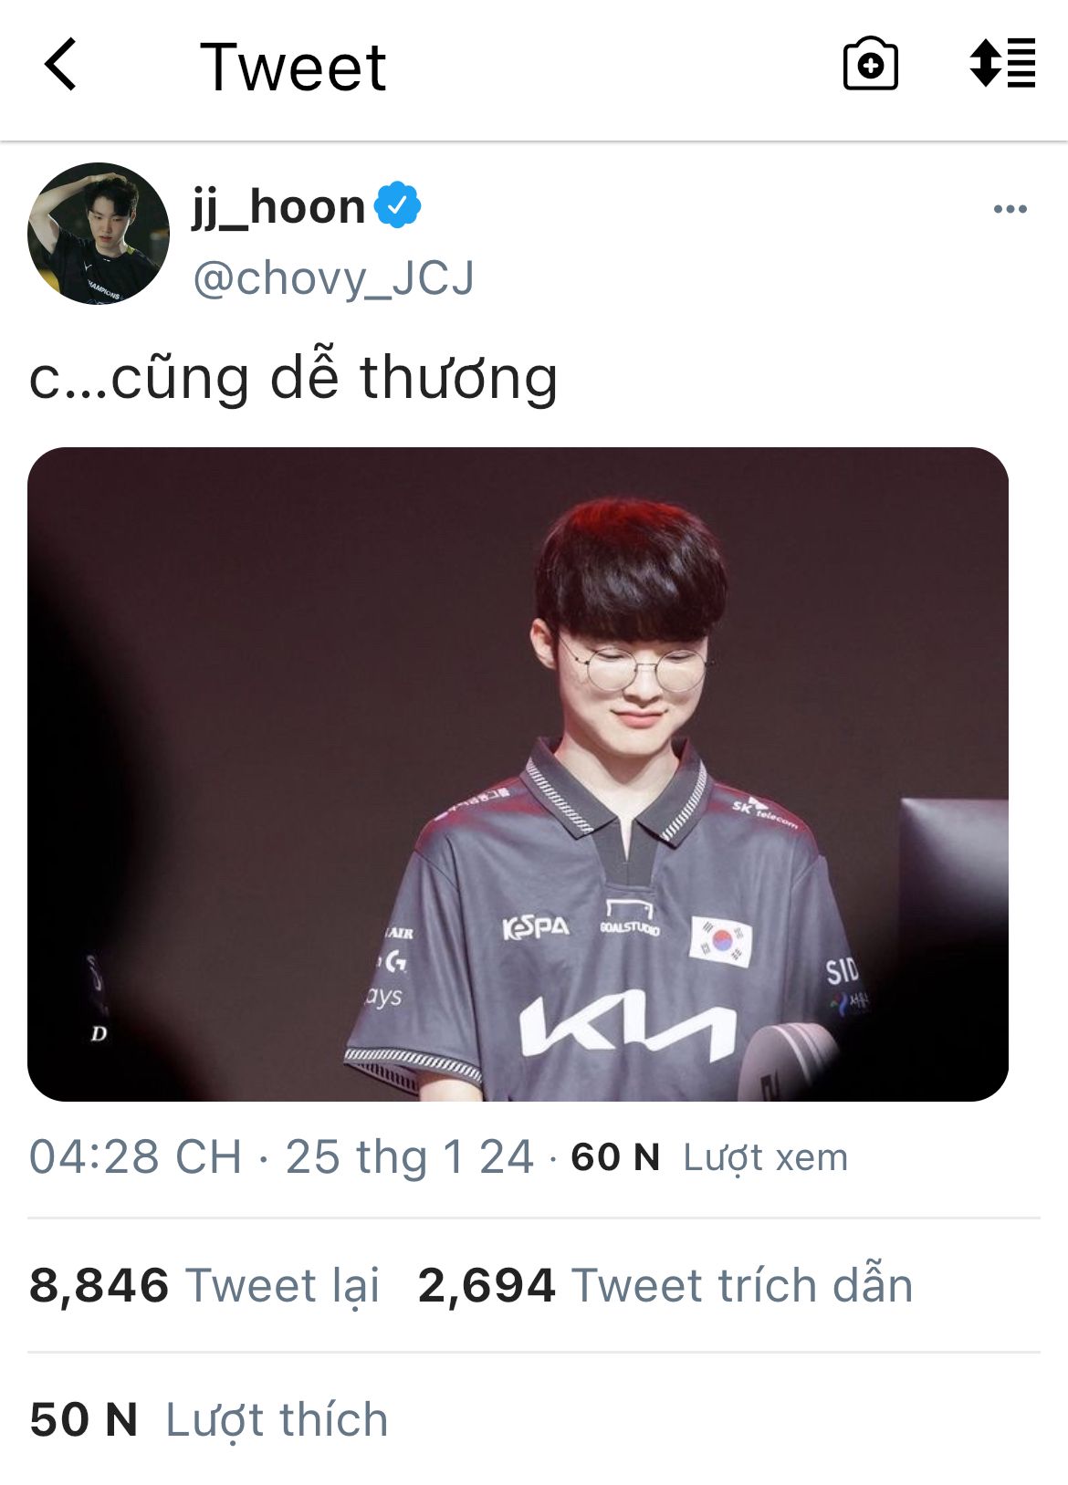The height and width of the screenshot is (1485, 1068).
Task: Tap the blue verified badge
Action: 397,205
